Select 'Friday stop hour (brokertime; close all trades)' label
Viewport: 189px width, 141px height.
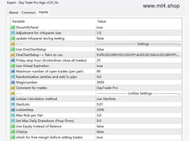point(51,60)
